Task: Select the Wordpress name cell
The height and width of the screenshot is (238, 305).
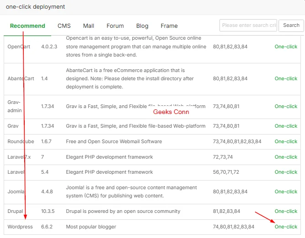Action: pos(20,227)
